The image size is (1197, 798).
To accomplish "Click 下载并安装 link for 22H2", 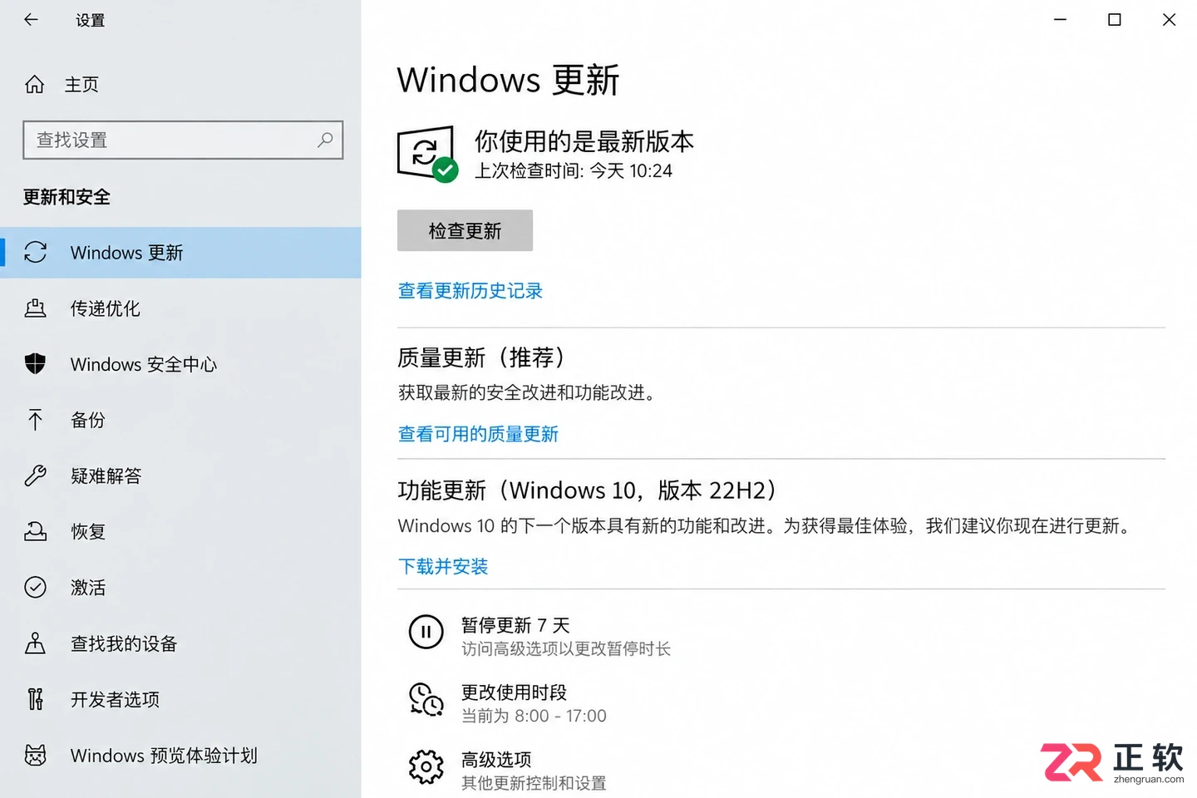I will point(443,566).
